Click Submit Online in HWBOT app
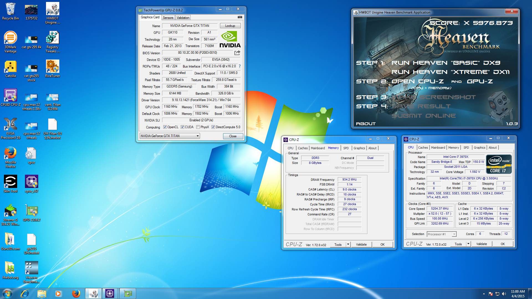The height and width of the screenshot is (299, 532). [423, 116]
